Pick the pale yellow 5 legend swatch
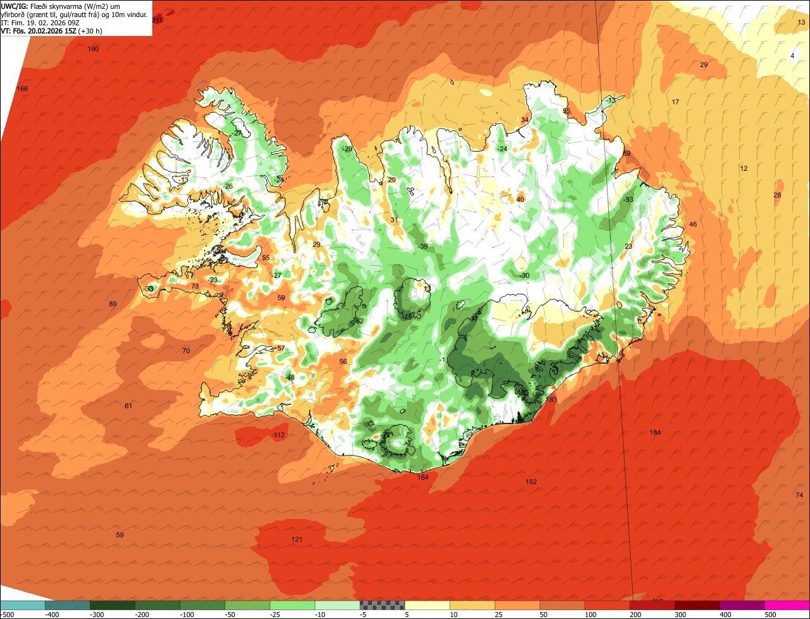 click(x=427, y=605)
